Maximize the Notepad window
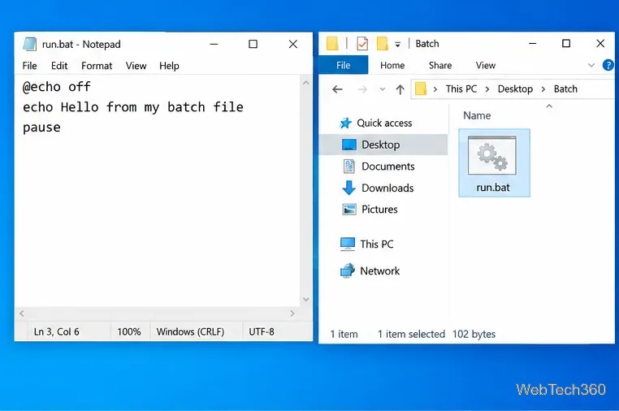Screen dimensions: 619x411 [253, 44]
